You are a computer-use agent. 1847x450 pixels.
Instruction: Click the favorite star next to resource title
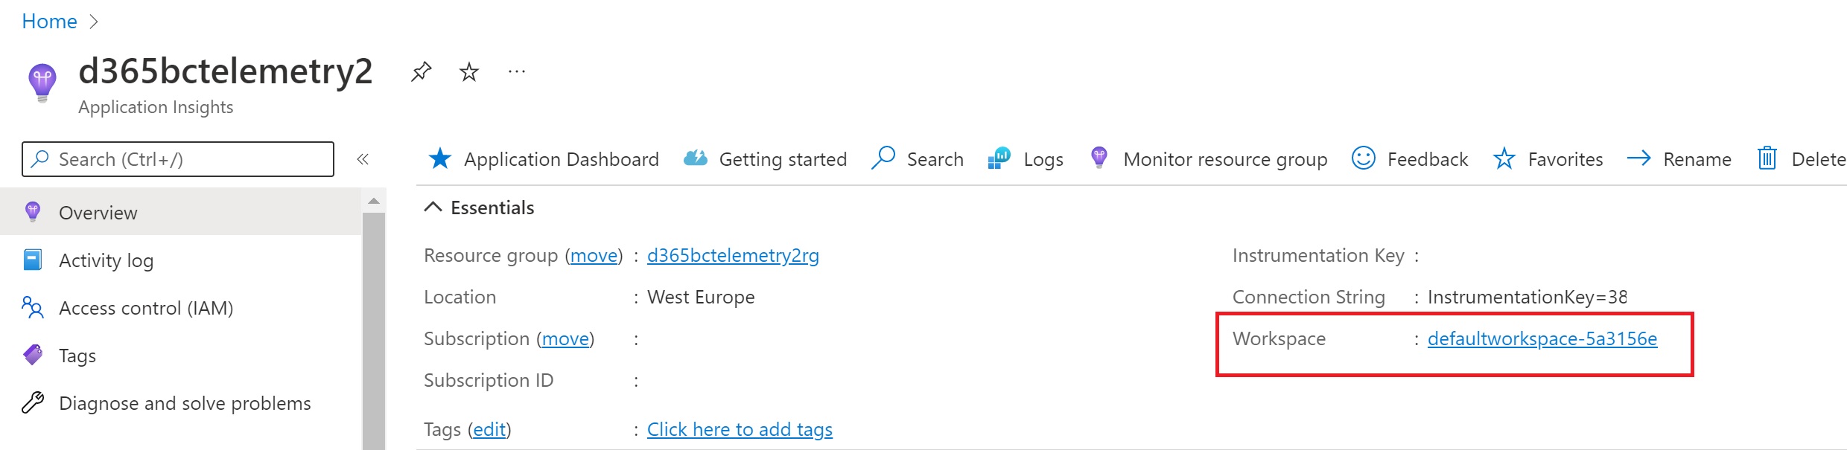tap(469, 71)
